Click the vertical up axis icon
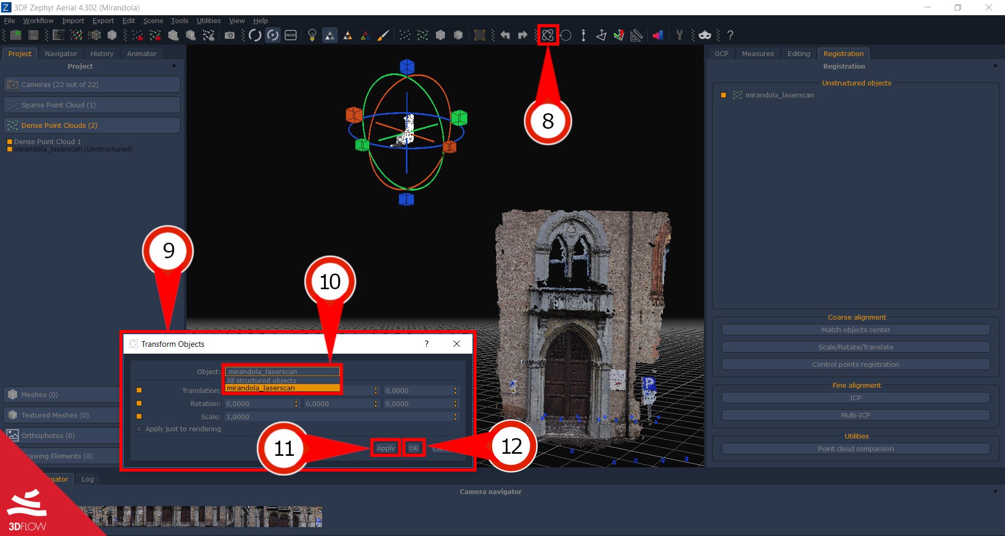This screenshot has width=1005, height=536. (583, 35)
